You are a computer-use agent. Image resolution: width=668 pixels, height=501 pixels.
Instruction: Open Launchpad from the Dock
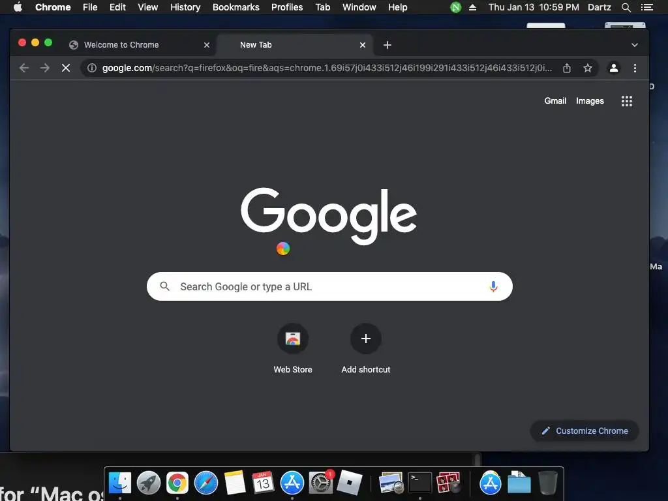click(x=149, y=483)
